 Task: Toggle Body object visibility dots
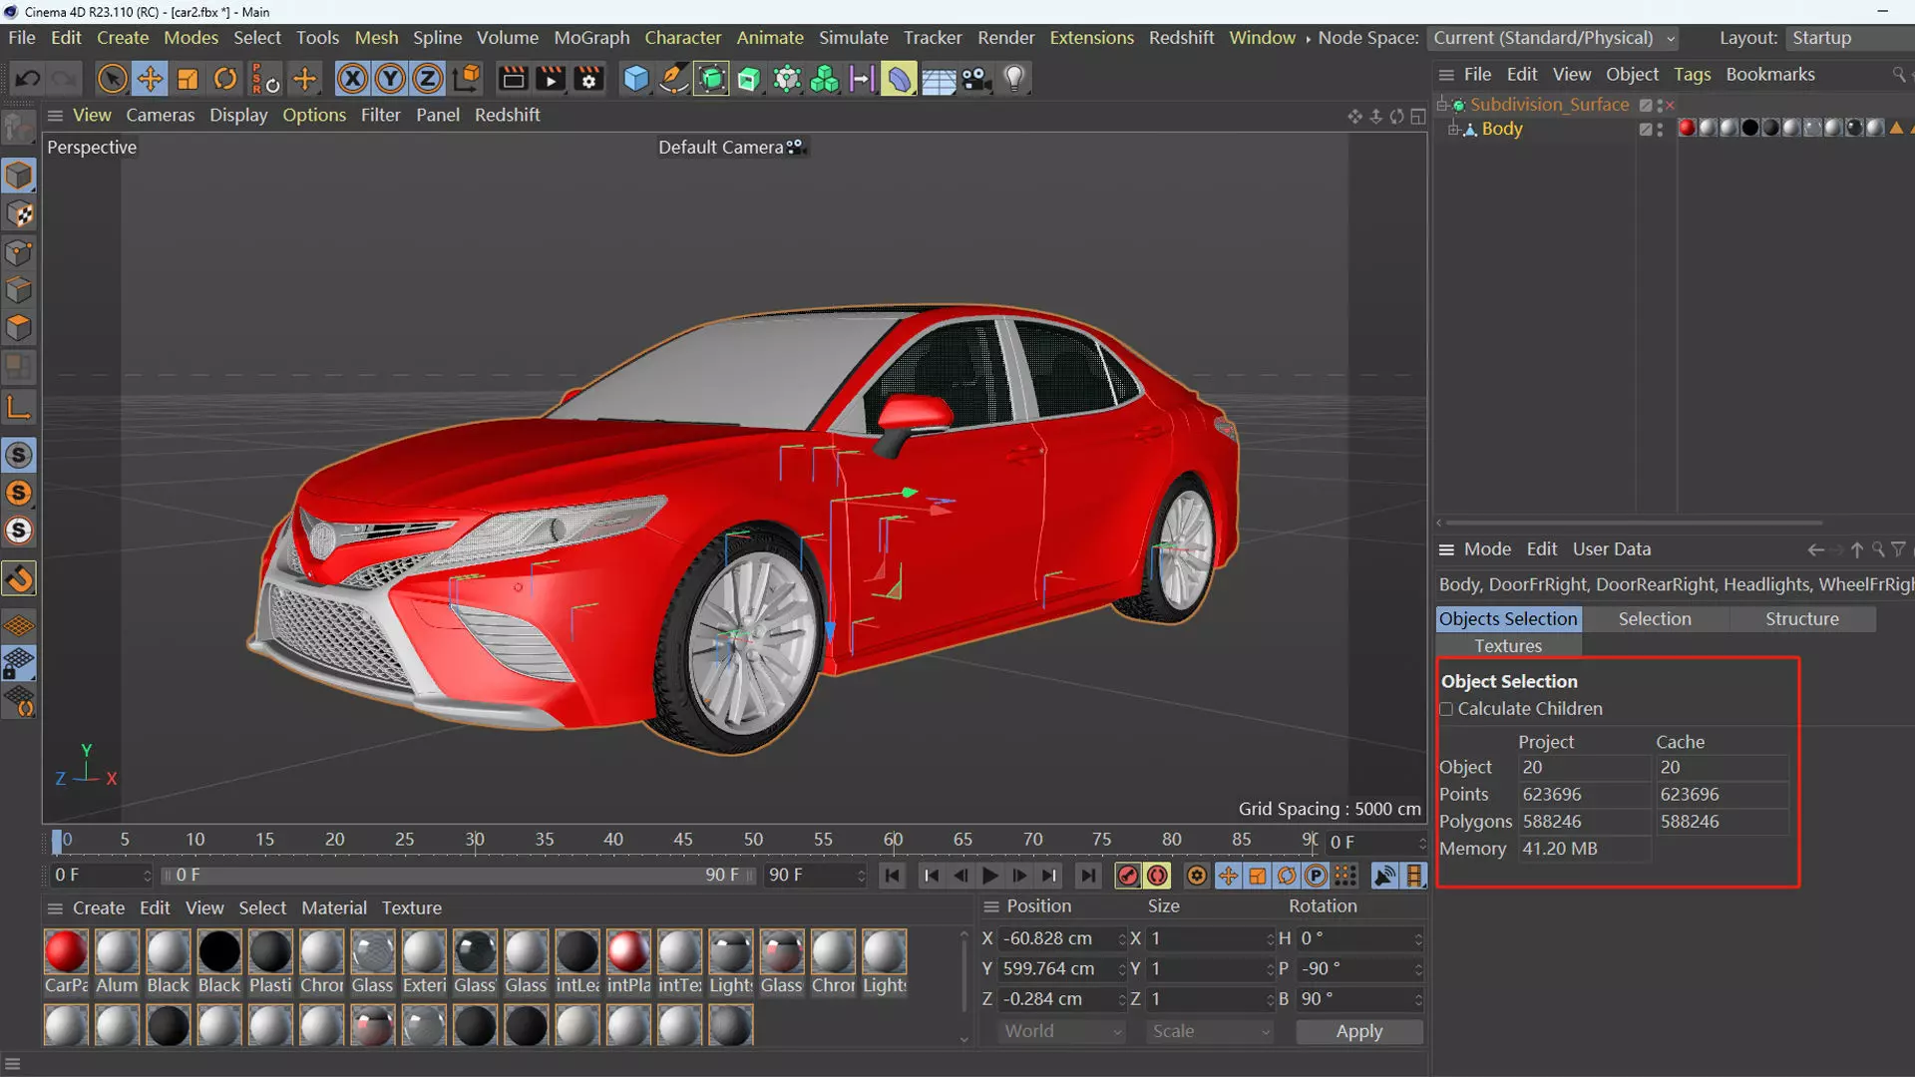(x=1660, y=130)
